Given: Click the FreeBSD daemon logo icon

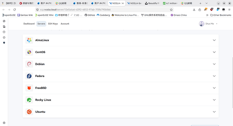Looking at the screenshot, I should tap(29, 88).
